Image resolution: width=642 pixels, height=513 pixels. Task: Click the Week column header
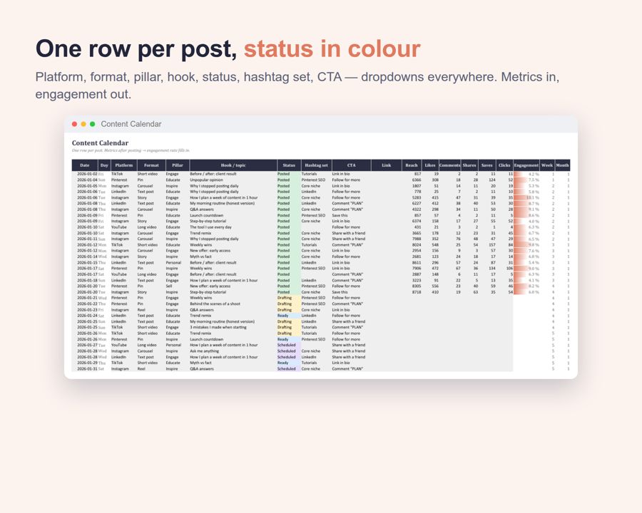coord(547,165)
